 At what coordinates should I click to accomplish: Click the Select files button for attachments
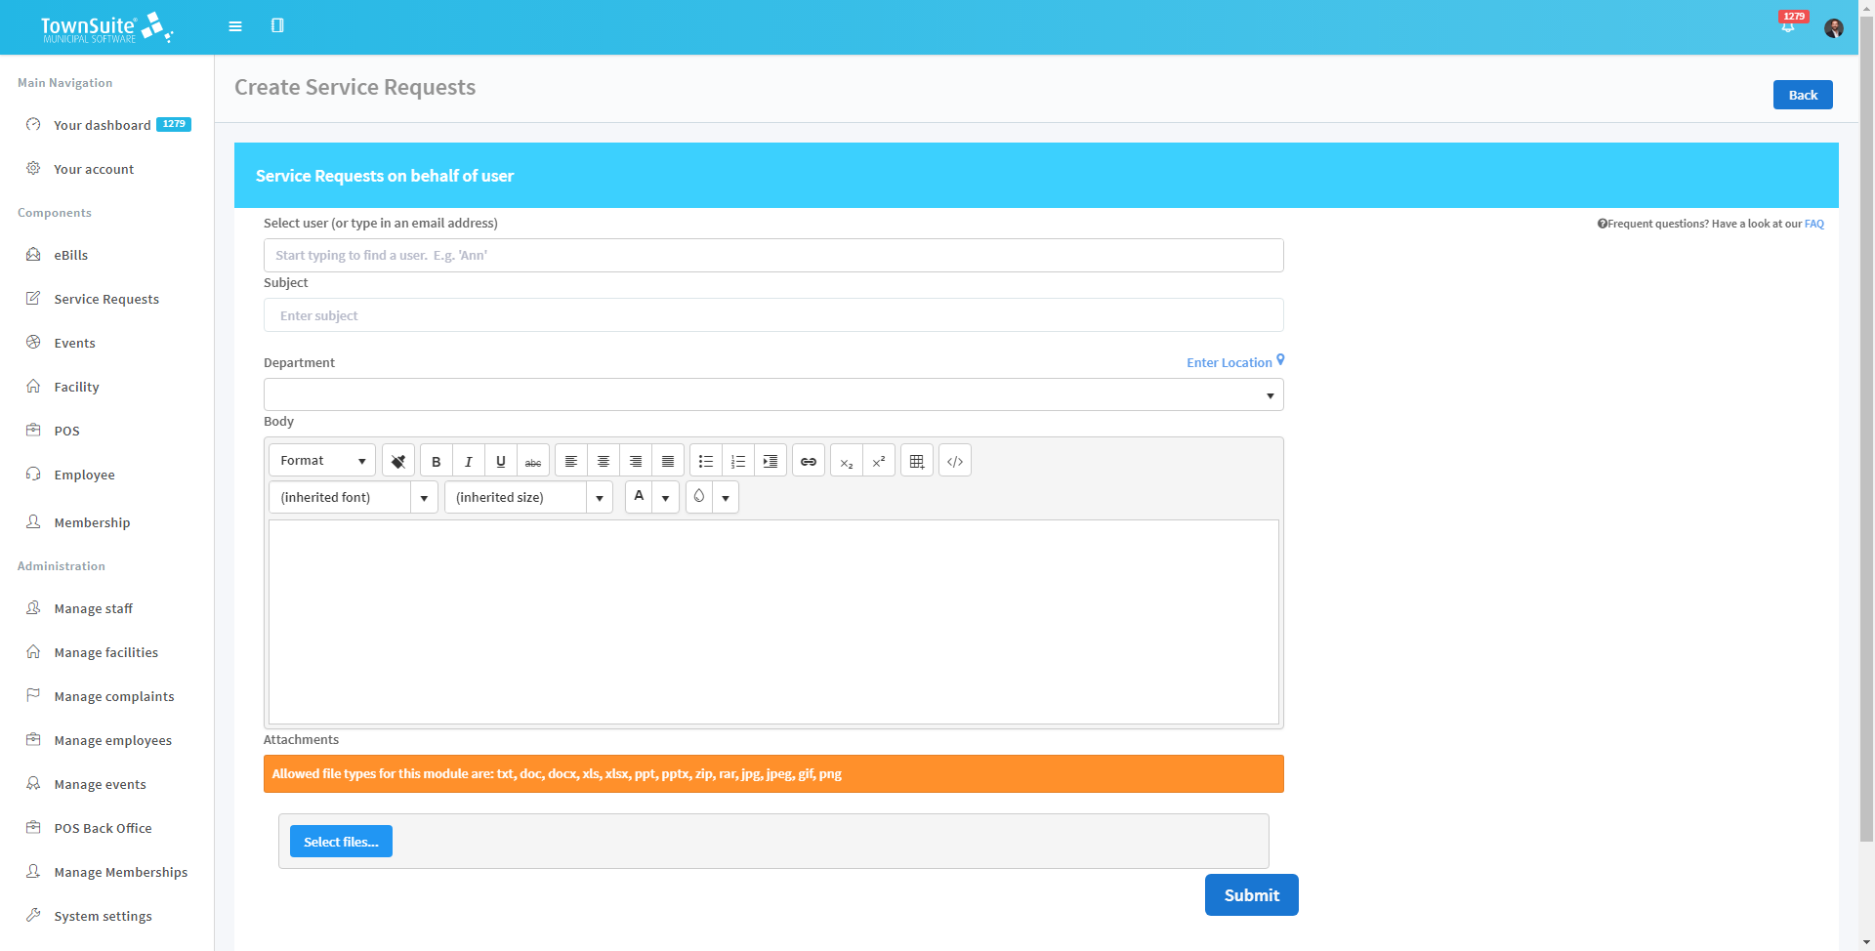pyautogui.click(x=340, y=841)
